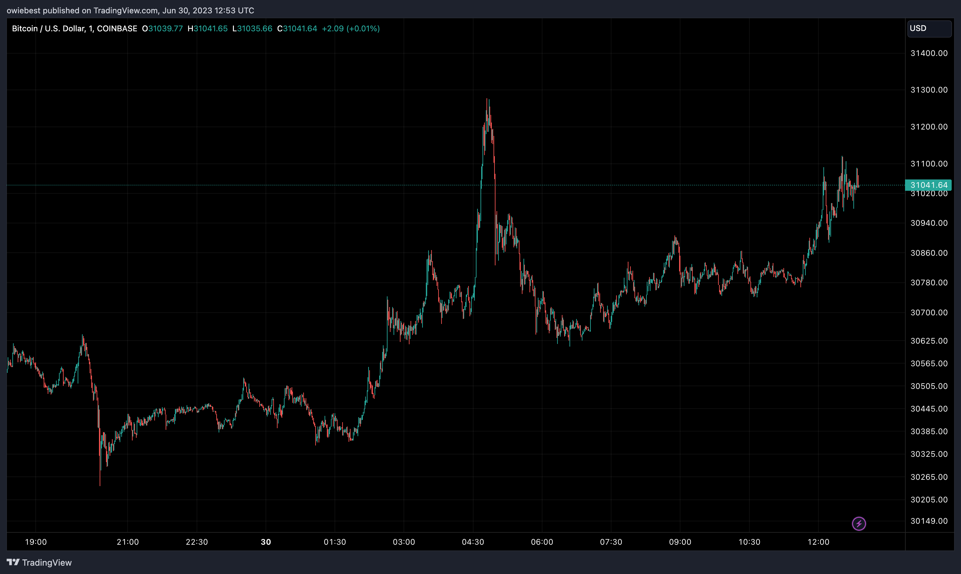Screen dimensions: 961x574
Task: Click the Bitcoin / U.S. Dollar symbol name
Action: coord(51,28)
